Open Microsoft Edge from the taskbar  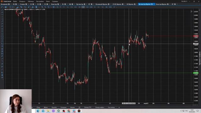click(x=38, y=111)
